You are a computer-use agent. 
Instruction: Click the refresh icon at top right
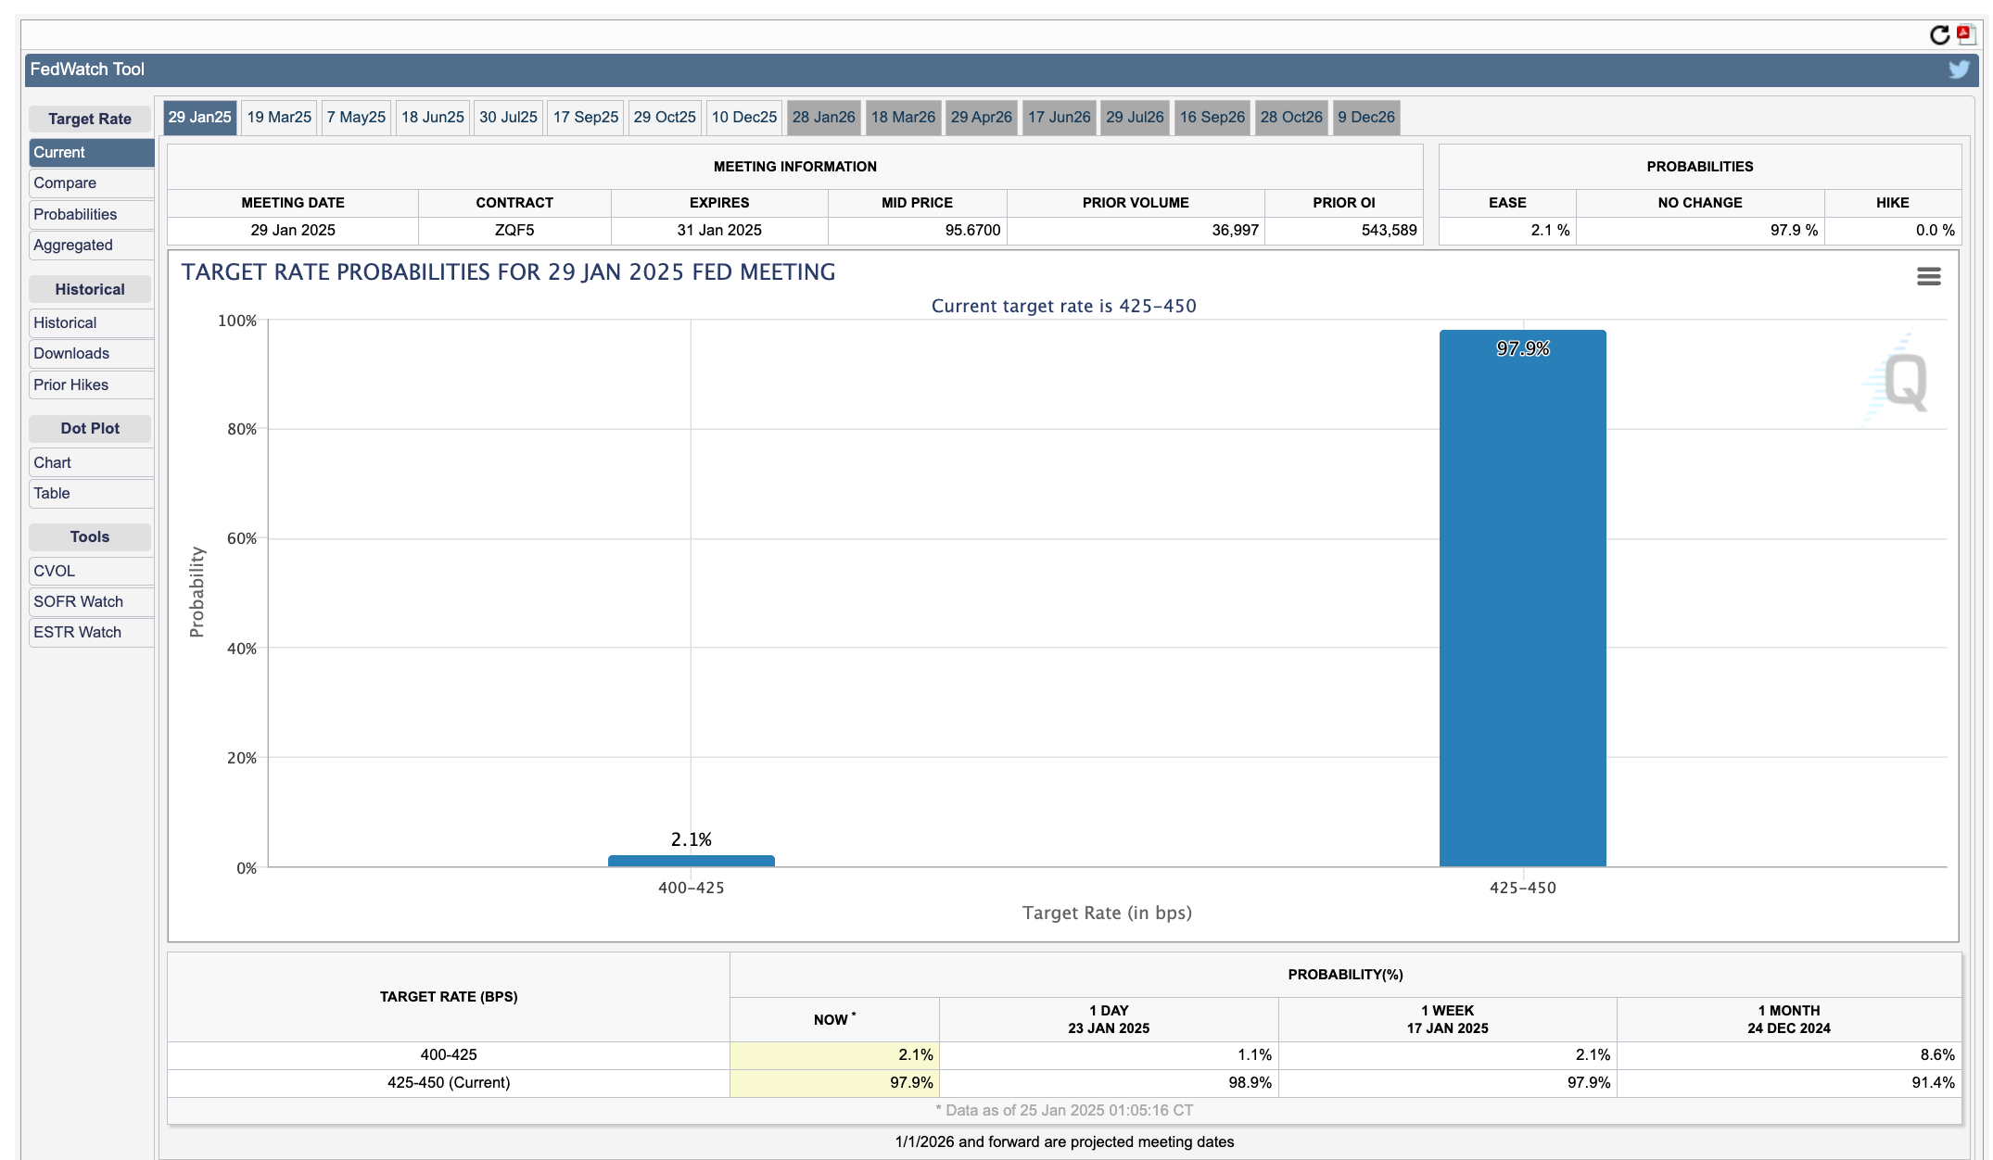click(1939, 35)
